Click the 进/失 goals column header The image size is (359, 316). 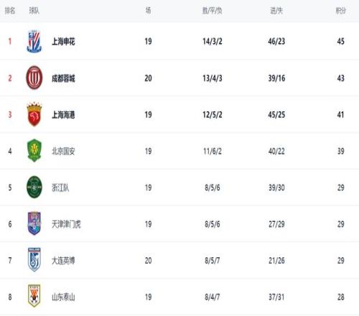coord(276,11)
